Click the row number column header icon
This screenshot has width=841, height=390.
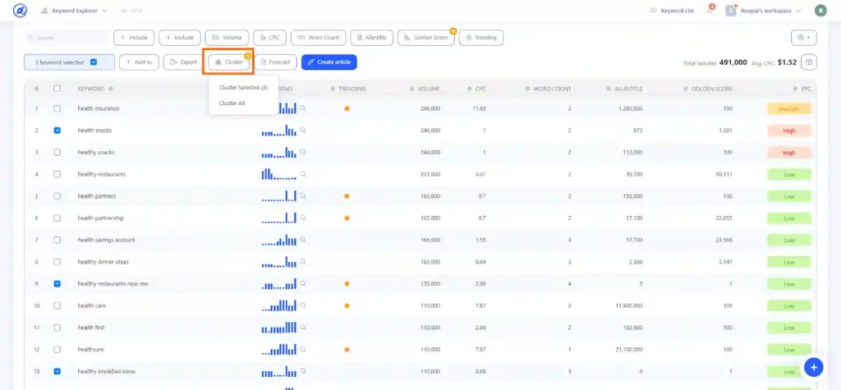(36, 89)
